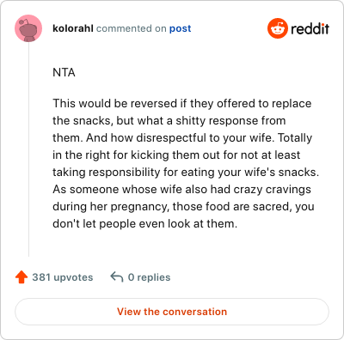The width and height of the screenshot is (344, 340).
Task: Click the "NTA" verdict text
Action: click(x=64, y=72)
